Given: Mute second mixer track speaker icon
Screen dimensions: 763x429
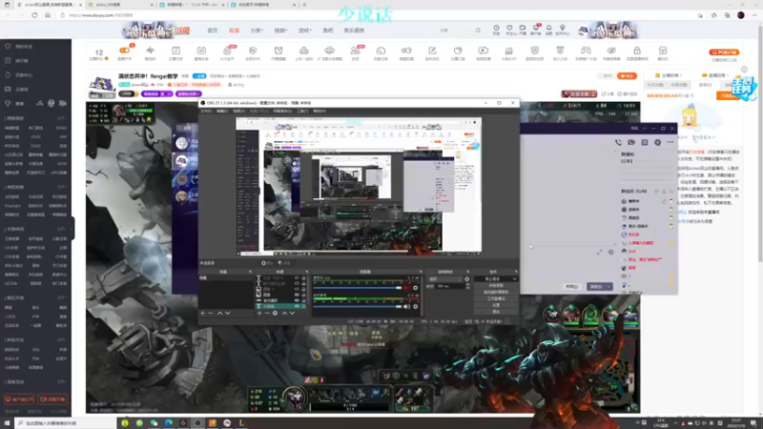Looking at the screenshot, I should [x=406, y=306].
